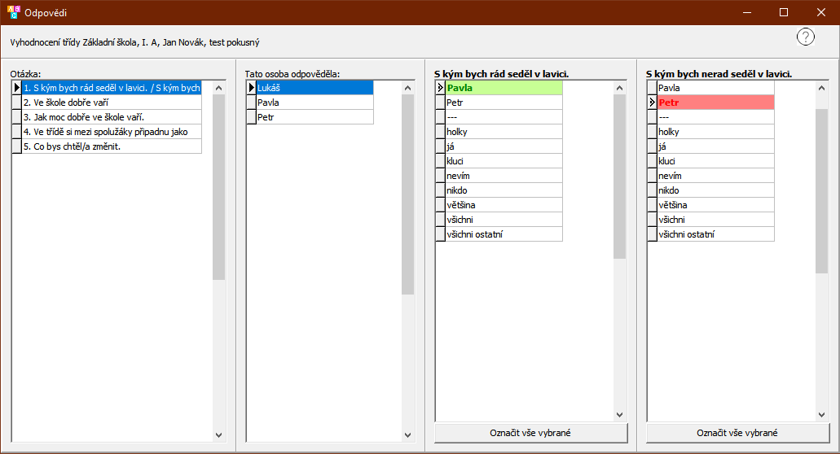This screenshot has width=840, height=454.
Task: Click 'všichni ostatní' in 'nerad seděl' list
Action: pyautogui.click(x=715, y=234)
